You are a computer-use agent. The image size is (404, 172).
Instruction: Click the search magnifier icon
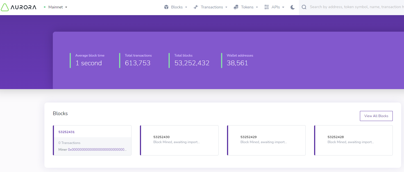coord(304,7)
